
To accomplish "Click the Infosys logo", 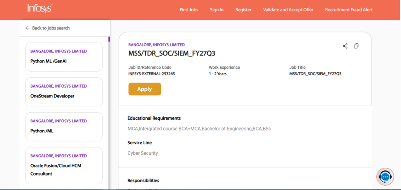I will point(40,8).
